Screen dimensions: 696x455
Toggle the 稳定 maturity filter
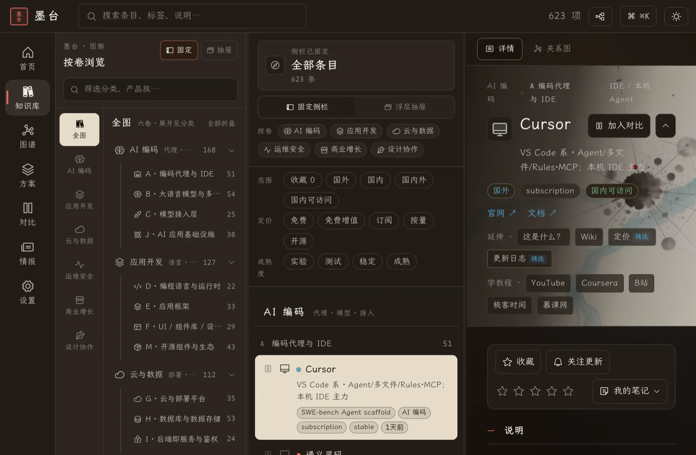tap(367, 261)
